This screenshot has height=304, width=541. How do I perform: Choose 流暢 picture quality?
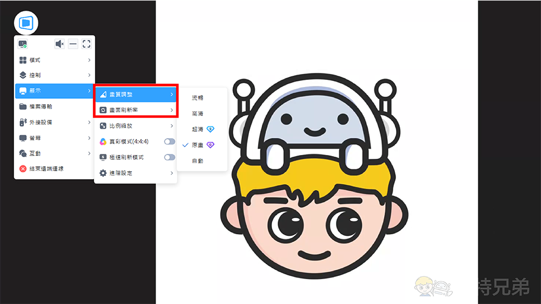[197, 98]
